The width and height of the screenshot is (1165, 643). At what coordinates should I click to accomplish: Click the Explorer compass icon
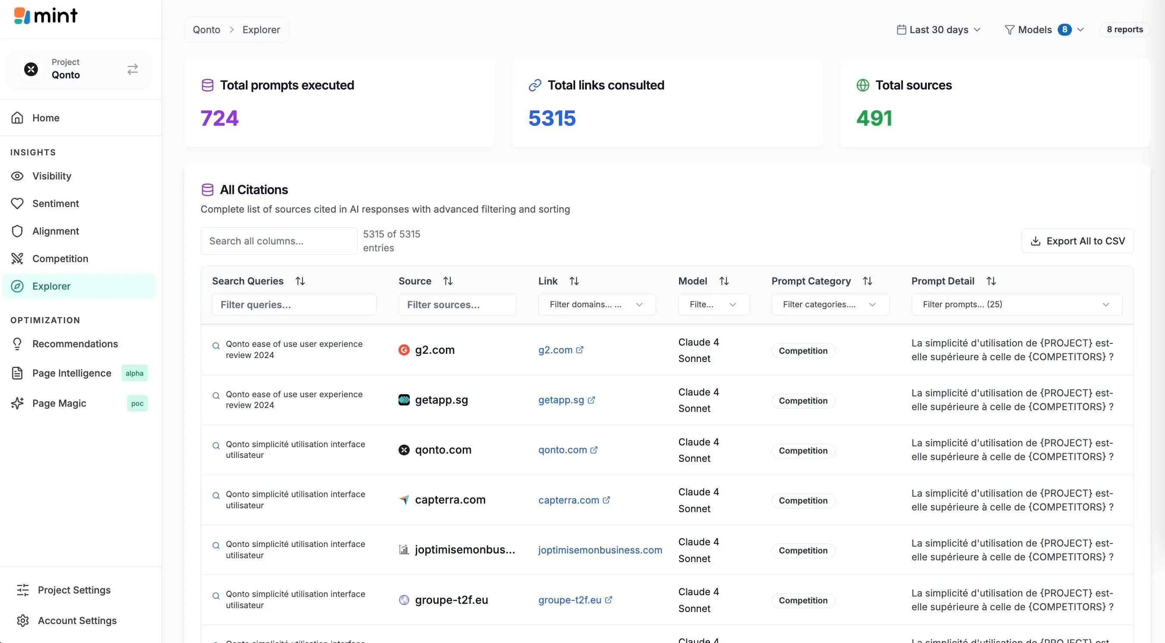click(17, 286)
